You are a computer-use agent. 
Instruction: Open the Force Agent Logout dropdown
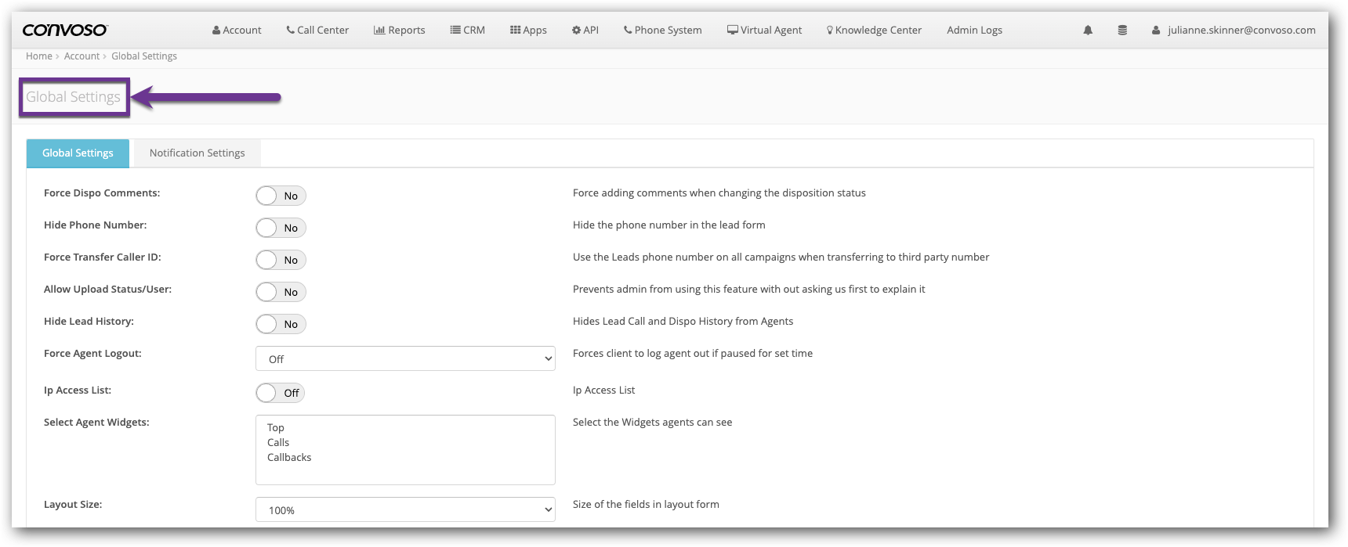405,358
